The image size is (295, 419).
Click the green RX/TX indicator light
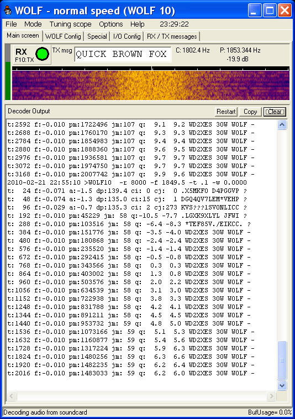[x=42, y=54]
